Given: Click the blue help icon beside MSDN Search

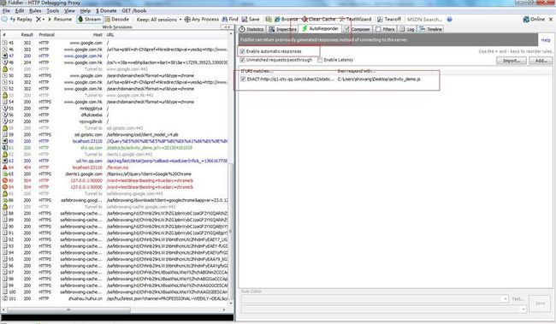Looking at the screenshot, I should click(449, 19).
